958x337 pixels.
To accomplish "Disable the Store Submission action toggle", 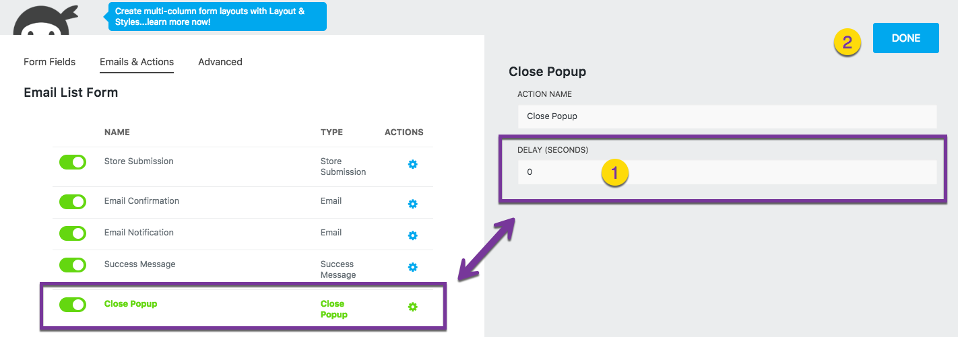I will click(73, 162).
